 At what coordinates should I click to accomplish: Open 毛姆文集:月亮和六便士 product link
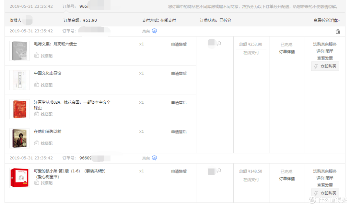pos(55,44)
